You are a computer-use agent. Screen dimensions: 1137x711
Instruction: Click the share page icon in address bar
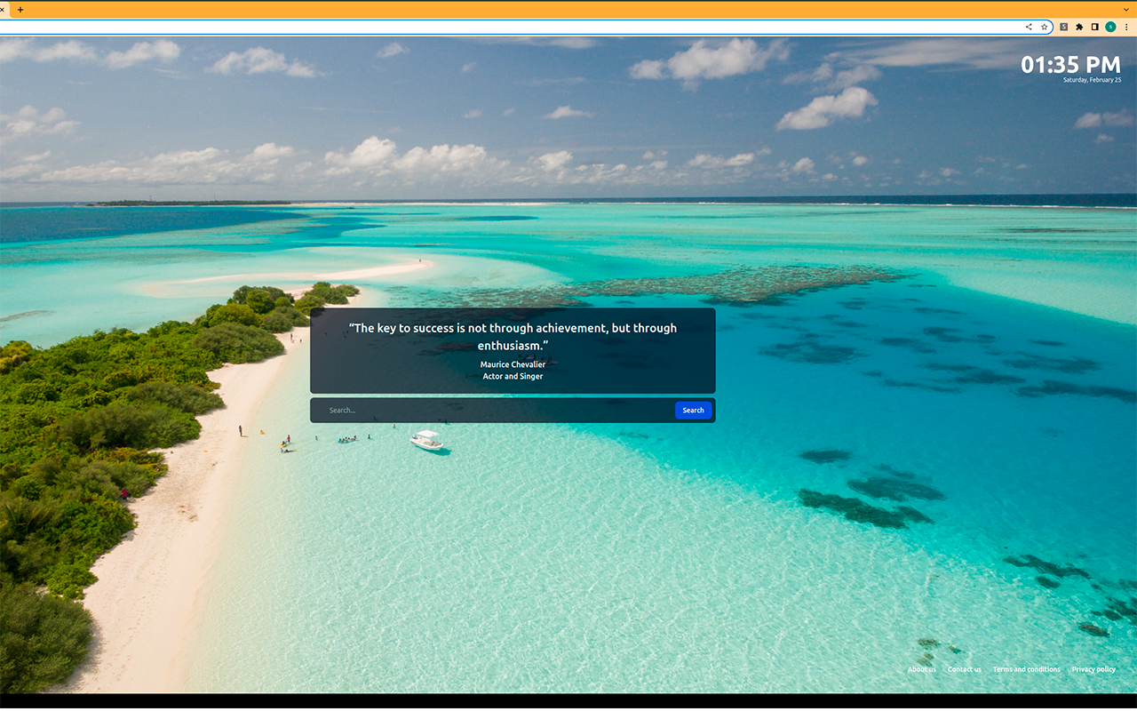1029,27
